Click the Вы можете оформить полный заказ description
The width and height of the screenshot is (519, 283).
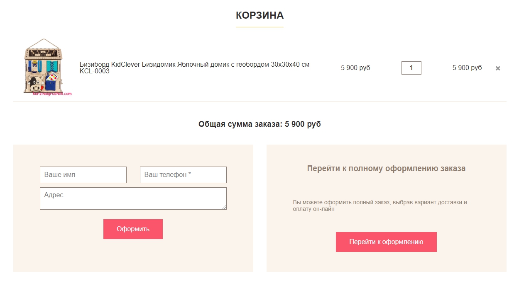[x=380, y=206]
